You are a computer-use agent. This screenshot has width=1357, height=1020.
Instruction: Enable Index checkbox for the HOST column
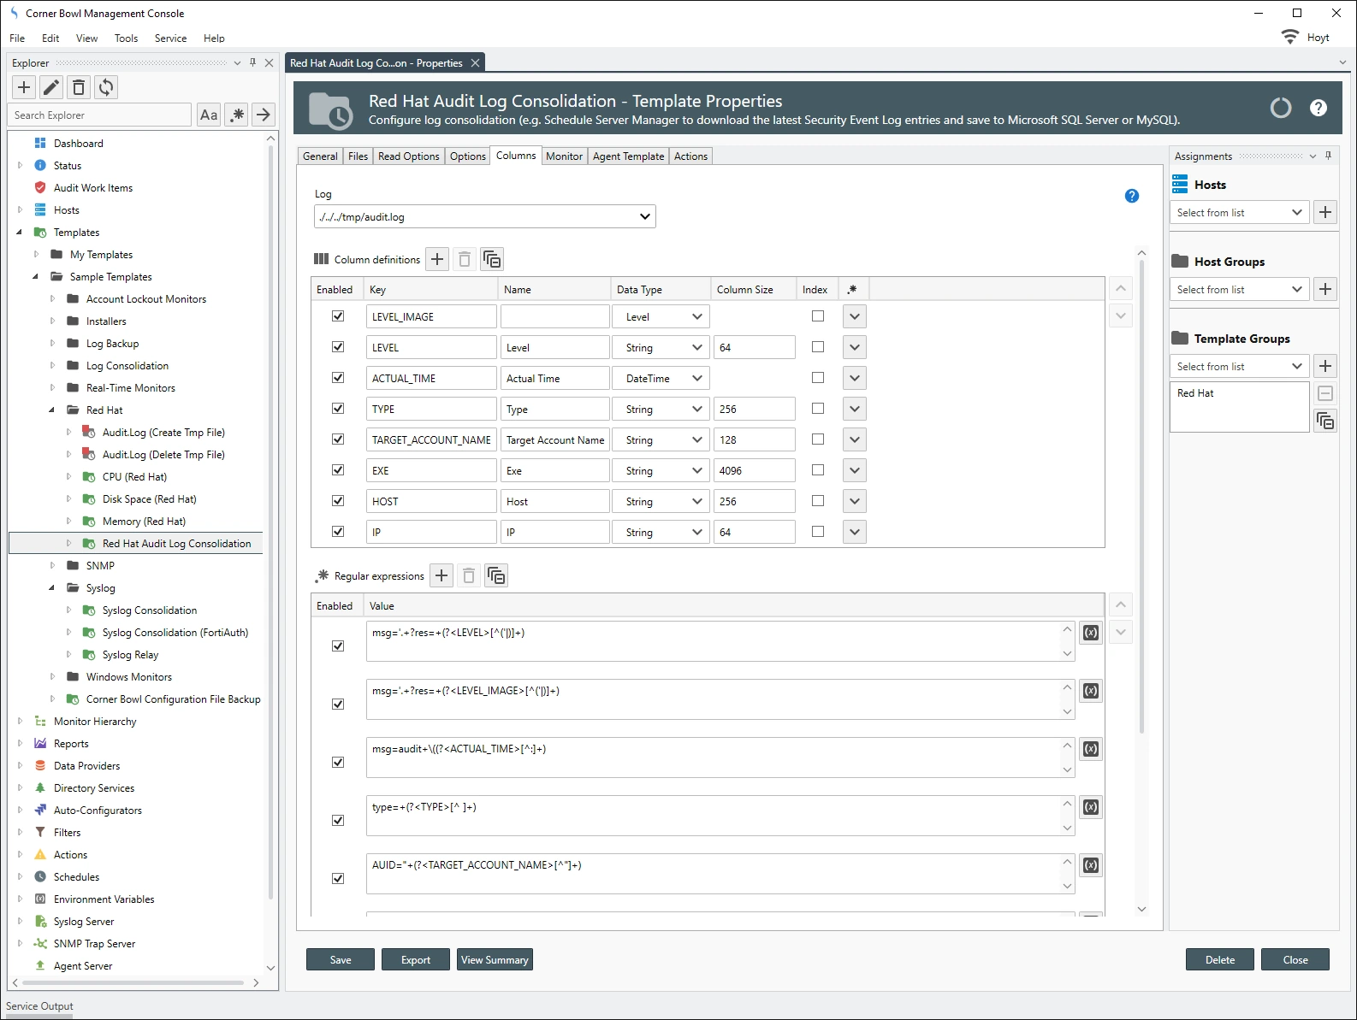click(x=818, y=501)
